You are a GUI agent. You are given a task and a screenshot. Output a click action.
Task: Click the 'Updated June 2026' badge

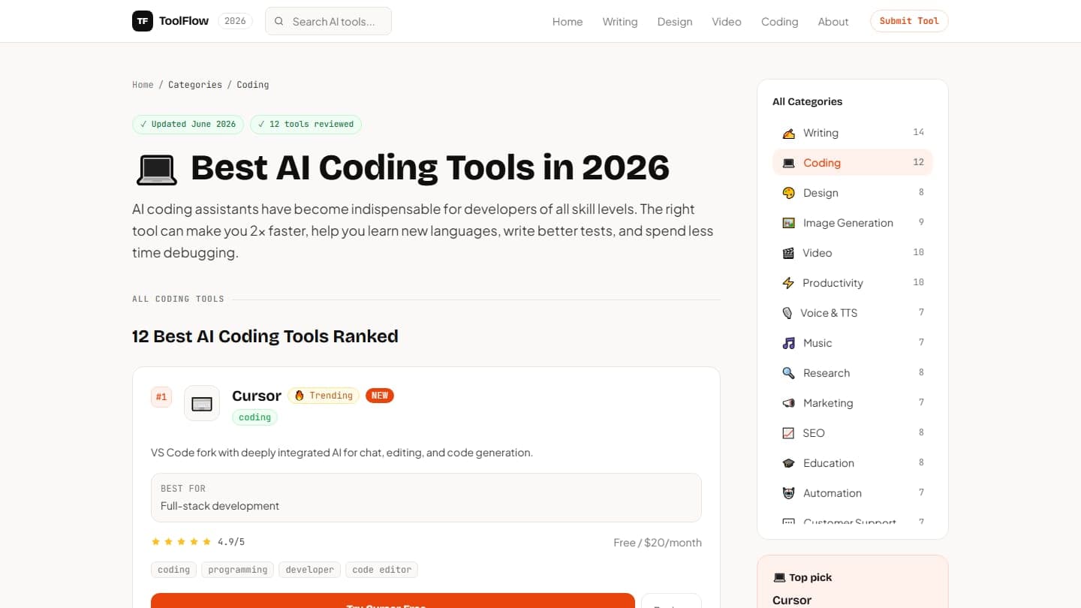pos(188,124)
